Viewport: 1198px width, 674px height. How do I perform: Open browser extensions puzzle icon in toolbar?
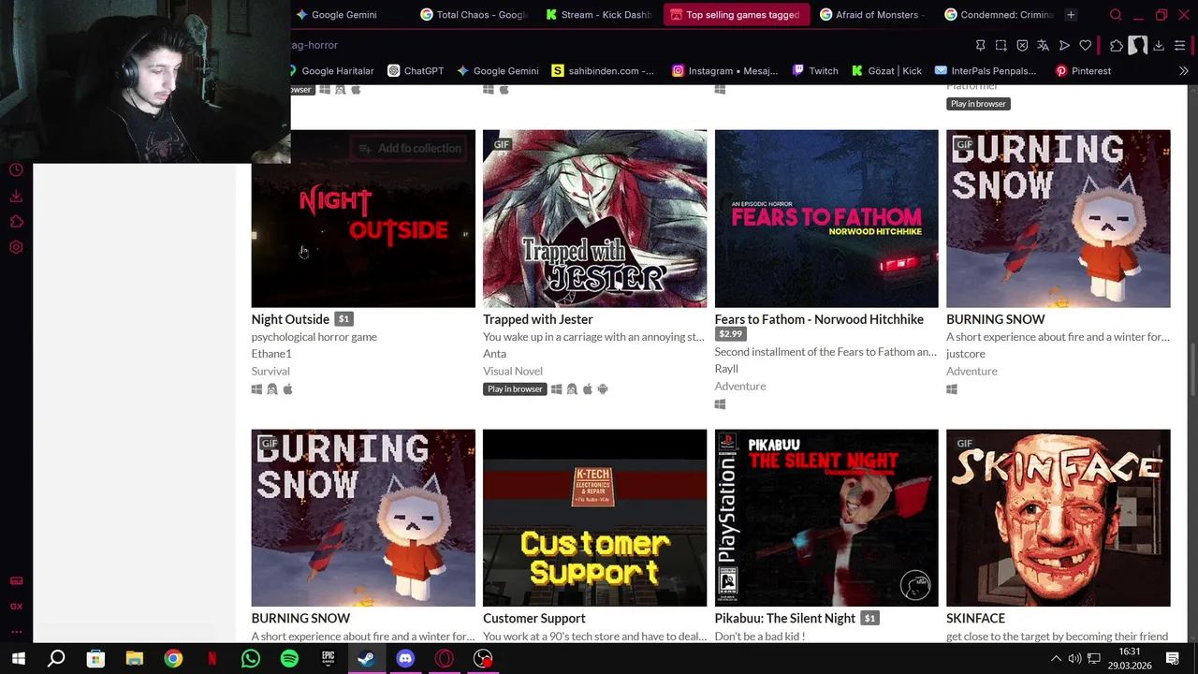[1117, 45]
